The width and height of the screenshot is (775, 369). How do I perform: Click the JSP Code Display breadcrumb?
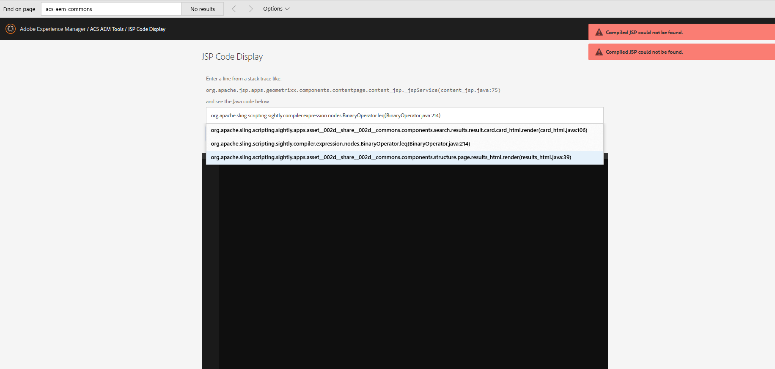tap(147, 29)
